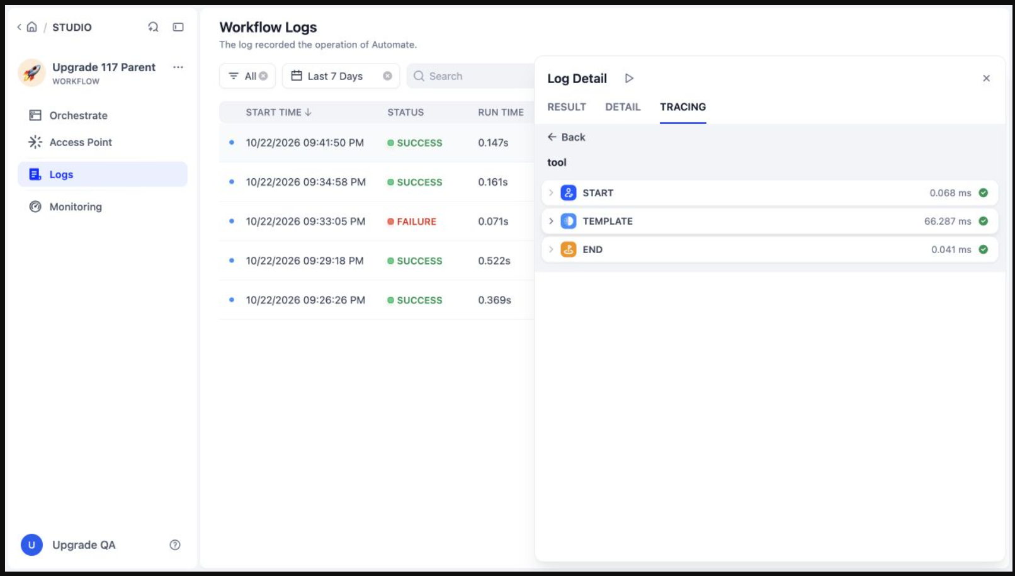
Task: Open the Last 7 Days date dropdown
Action: [x=341, y=76]
